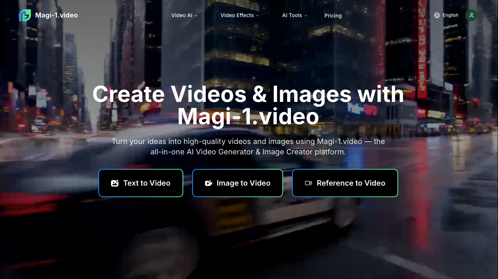Click the 'Create Videos & Images with' heading

click(x=248, y=94)
